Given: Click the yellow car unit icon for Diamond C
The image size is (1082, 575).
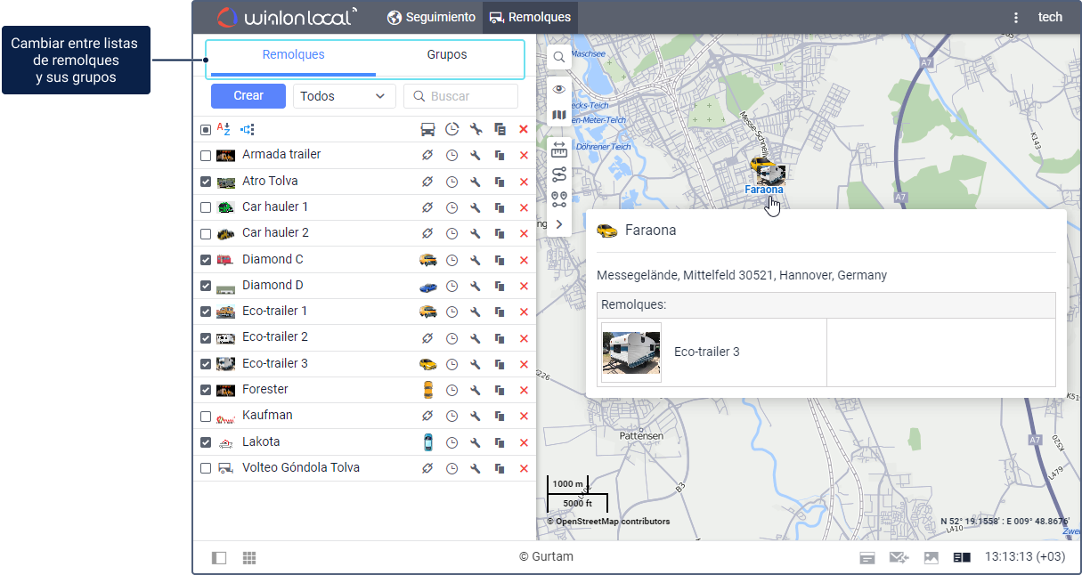Looking at the screenshot, I should pyautogui.click(x=428, y=260).
